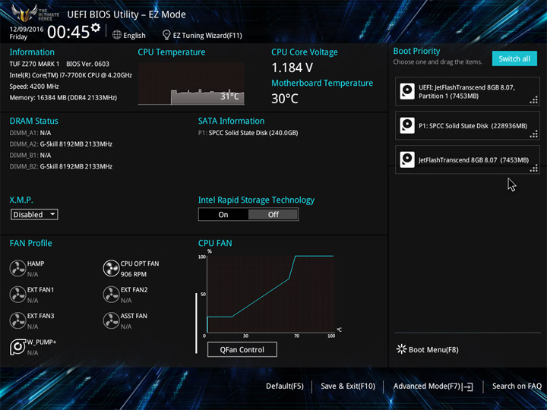Click the TUF Z270 MARK 1 model text
The height and width of the screenshot is (410, 547).
[34, 64]
